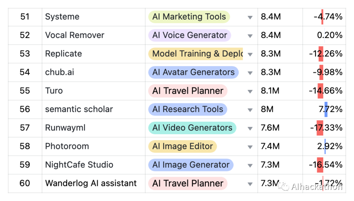
Task: Click the AI Avatar Generators tag
Action: 193,72
